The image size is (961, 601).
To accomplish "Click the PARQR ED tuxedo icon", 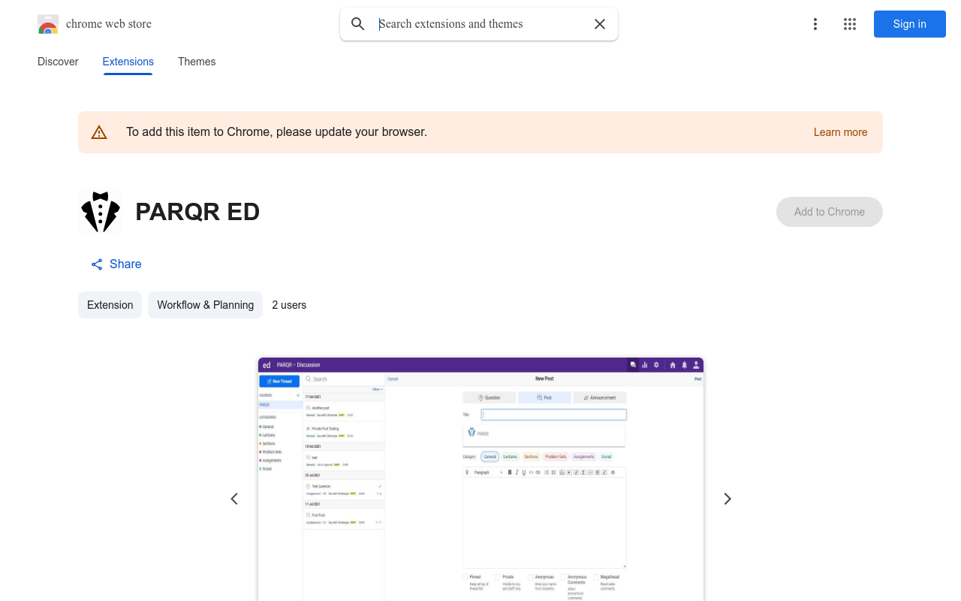I will pyautogui.click(x=101, y=212).
